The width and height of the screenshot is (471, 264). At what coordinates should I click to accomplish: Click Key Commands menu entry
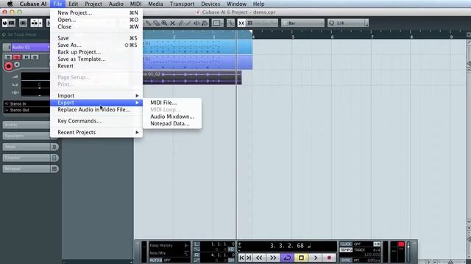click(96, 121)
